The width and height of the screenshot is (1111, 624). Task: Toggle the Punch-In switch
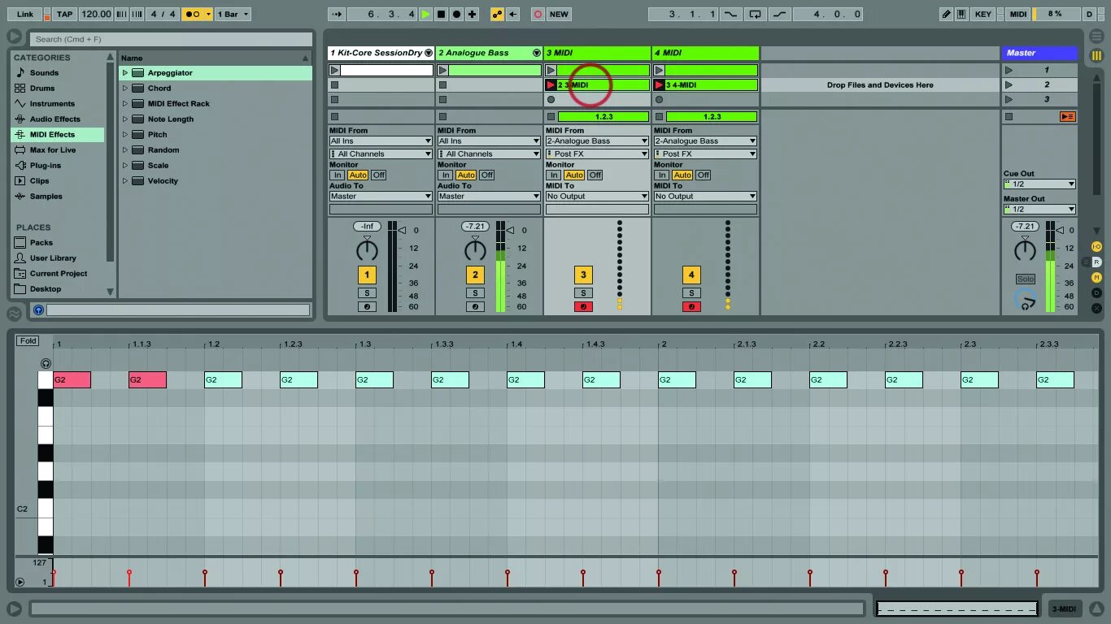[732, 14]
